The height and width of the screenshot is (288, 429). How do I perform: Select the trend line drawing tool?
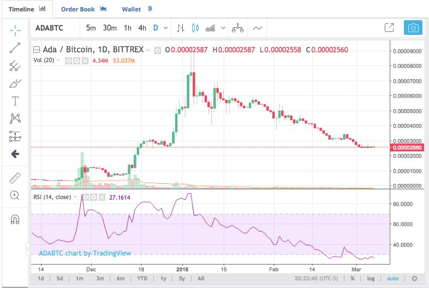15,48
